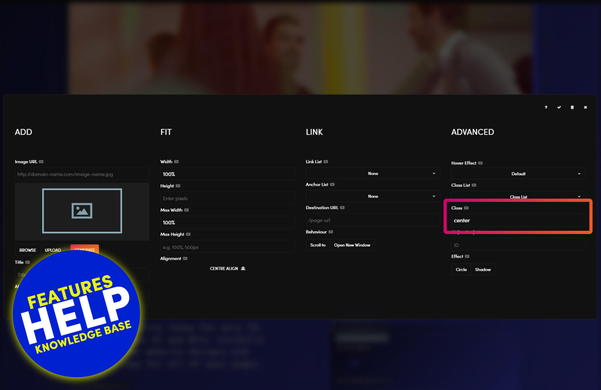
Task: Click the trash delete icon
Action: tap(572, 107)
